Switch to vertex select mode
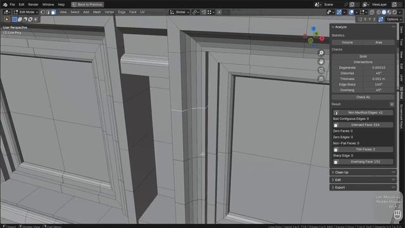This screenshot has width=405, height=228. (42, 12)
